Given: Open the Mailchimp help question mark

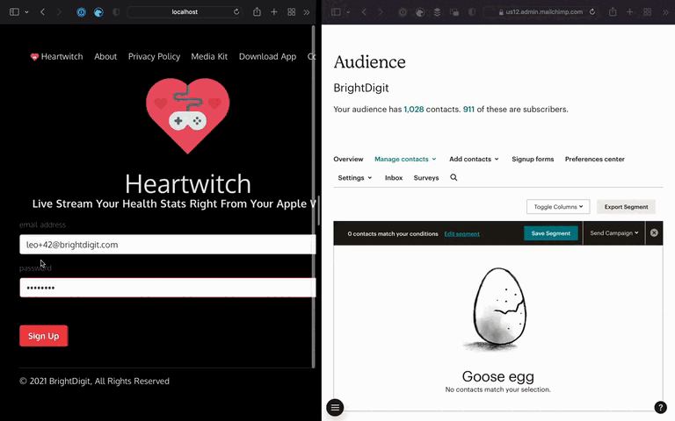Looking at the screenshot, I should [660, 407].
